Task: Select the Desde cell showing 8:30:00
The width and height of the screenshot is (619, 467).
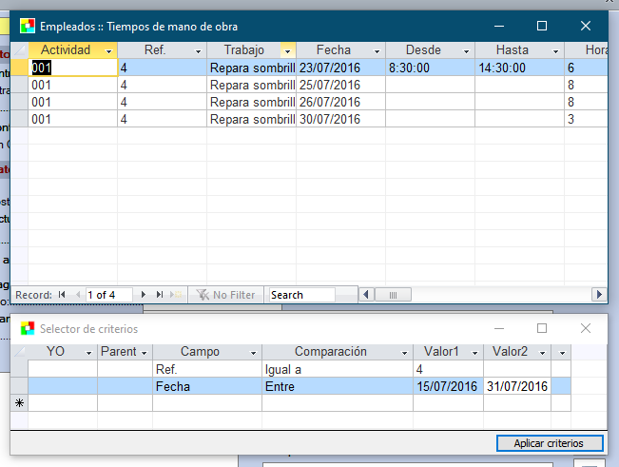Action: (x=429, y=68)
